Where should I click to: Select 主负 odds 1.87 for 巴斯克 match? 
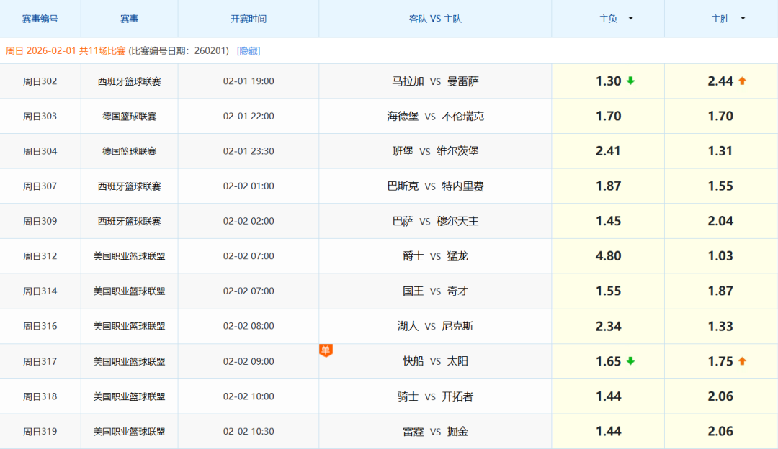(x=608, y=186)
